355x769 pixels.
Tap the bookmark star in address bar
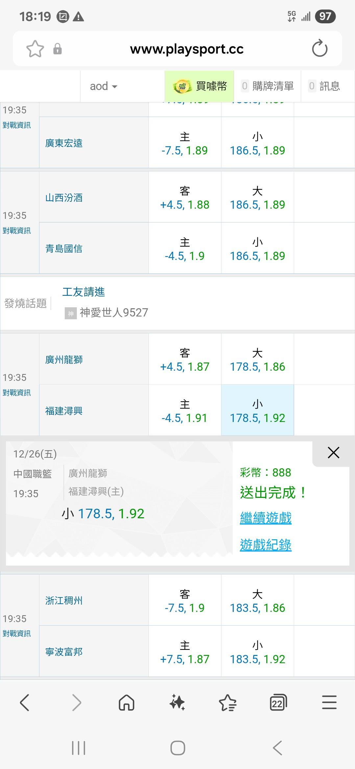click(35, 49)
